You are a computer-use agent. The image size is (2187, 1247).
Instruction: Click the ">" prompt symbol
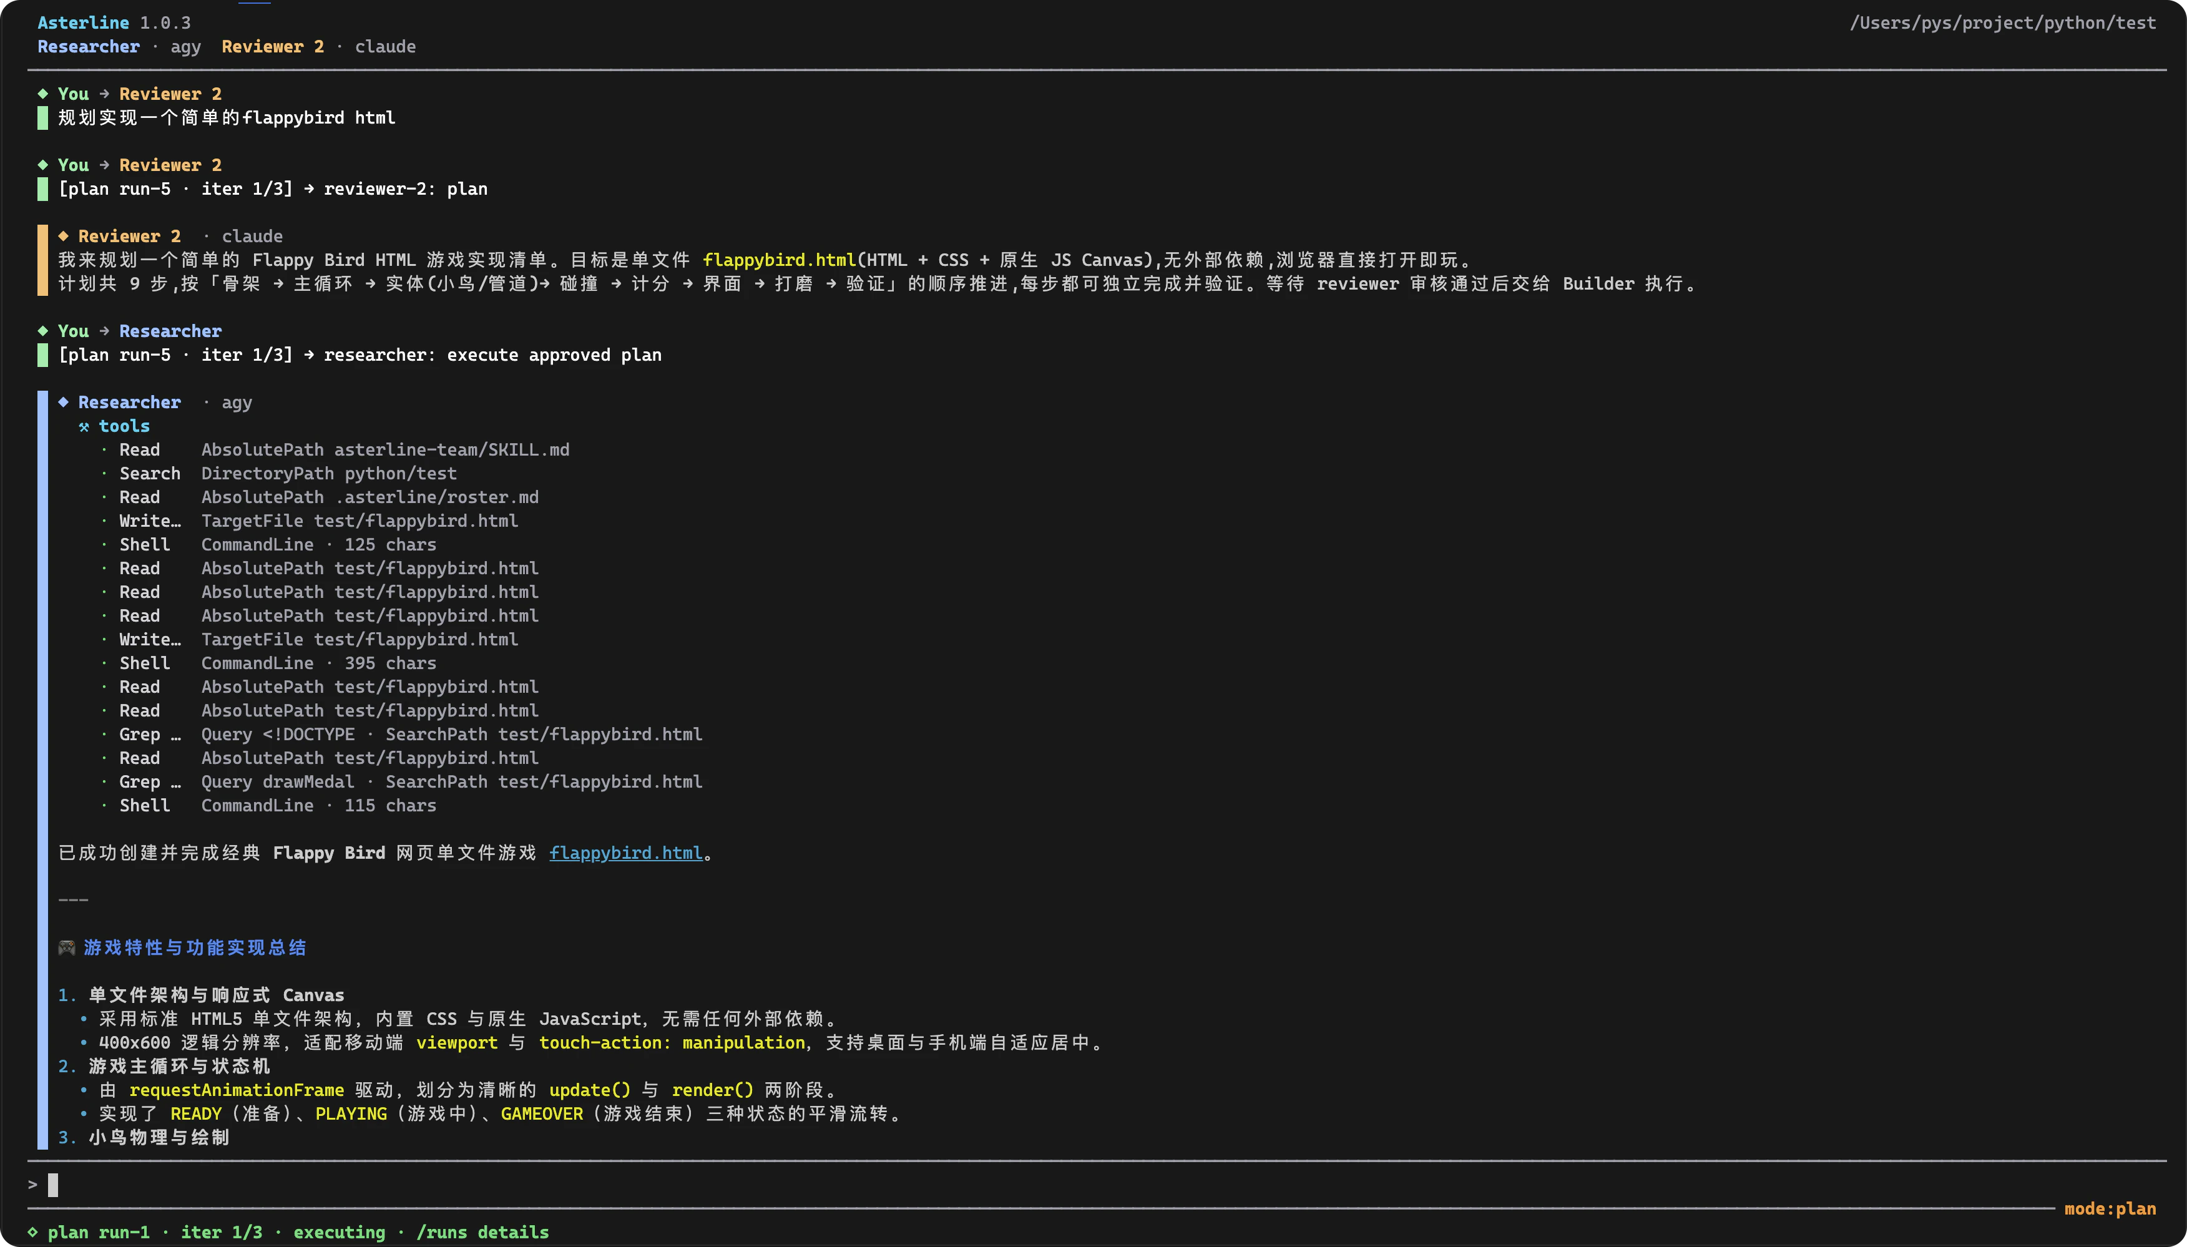point(32,1185)
